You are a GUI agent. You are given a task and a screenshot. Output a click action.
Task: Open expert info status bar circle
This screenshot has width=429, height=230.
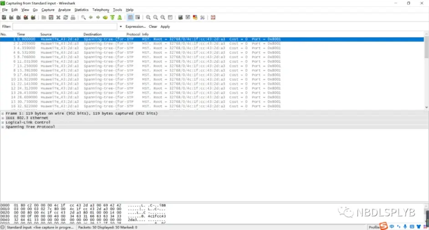point(3,228)
